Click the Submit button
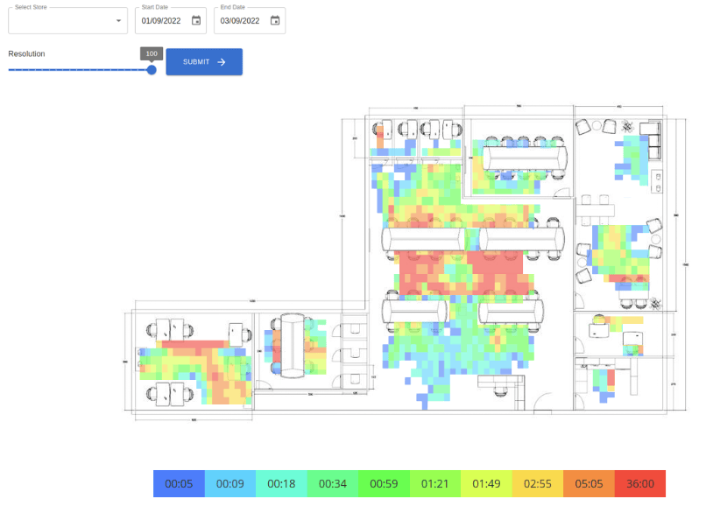This screenshot has width=706, height=506. (x=204, y=61)
